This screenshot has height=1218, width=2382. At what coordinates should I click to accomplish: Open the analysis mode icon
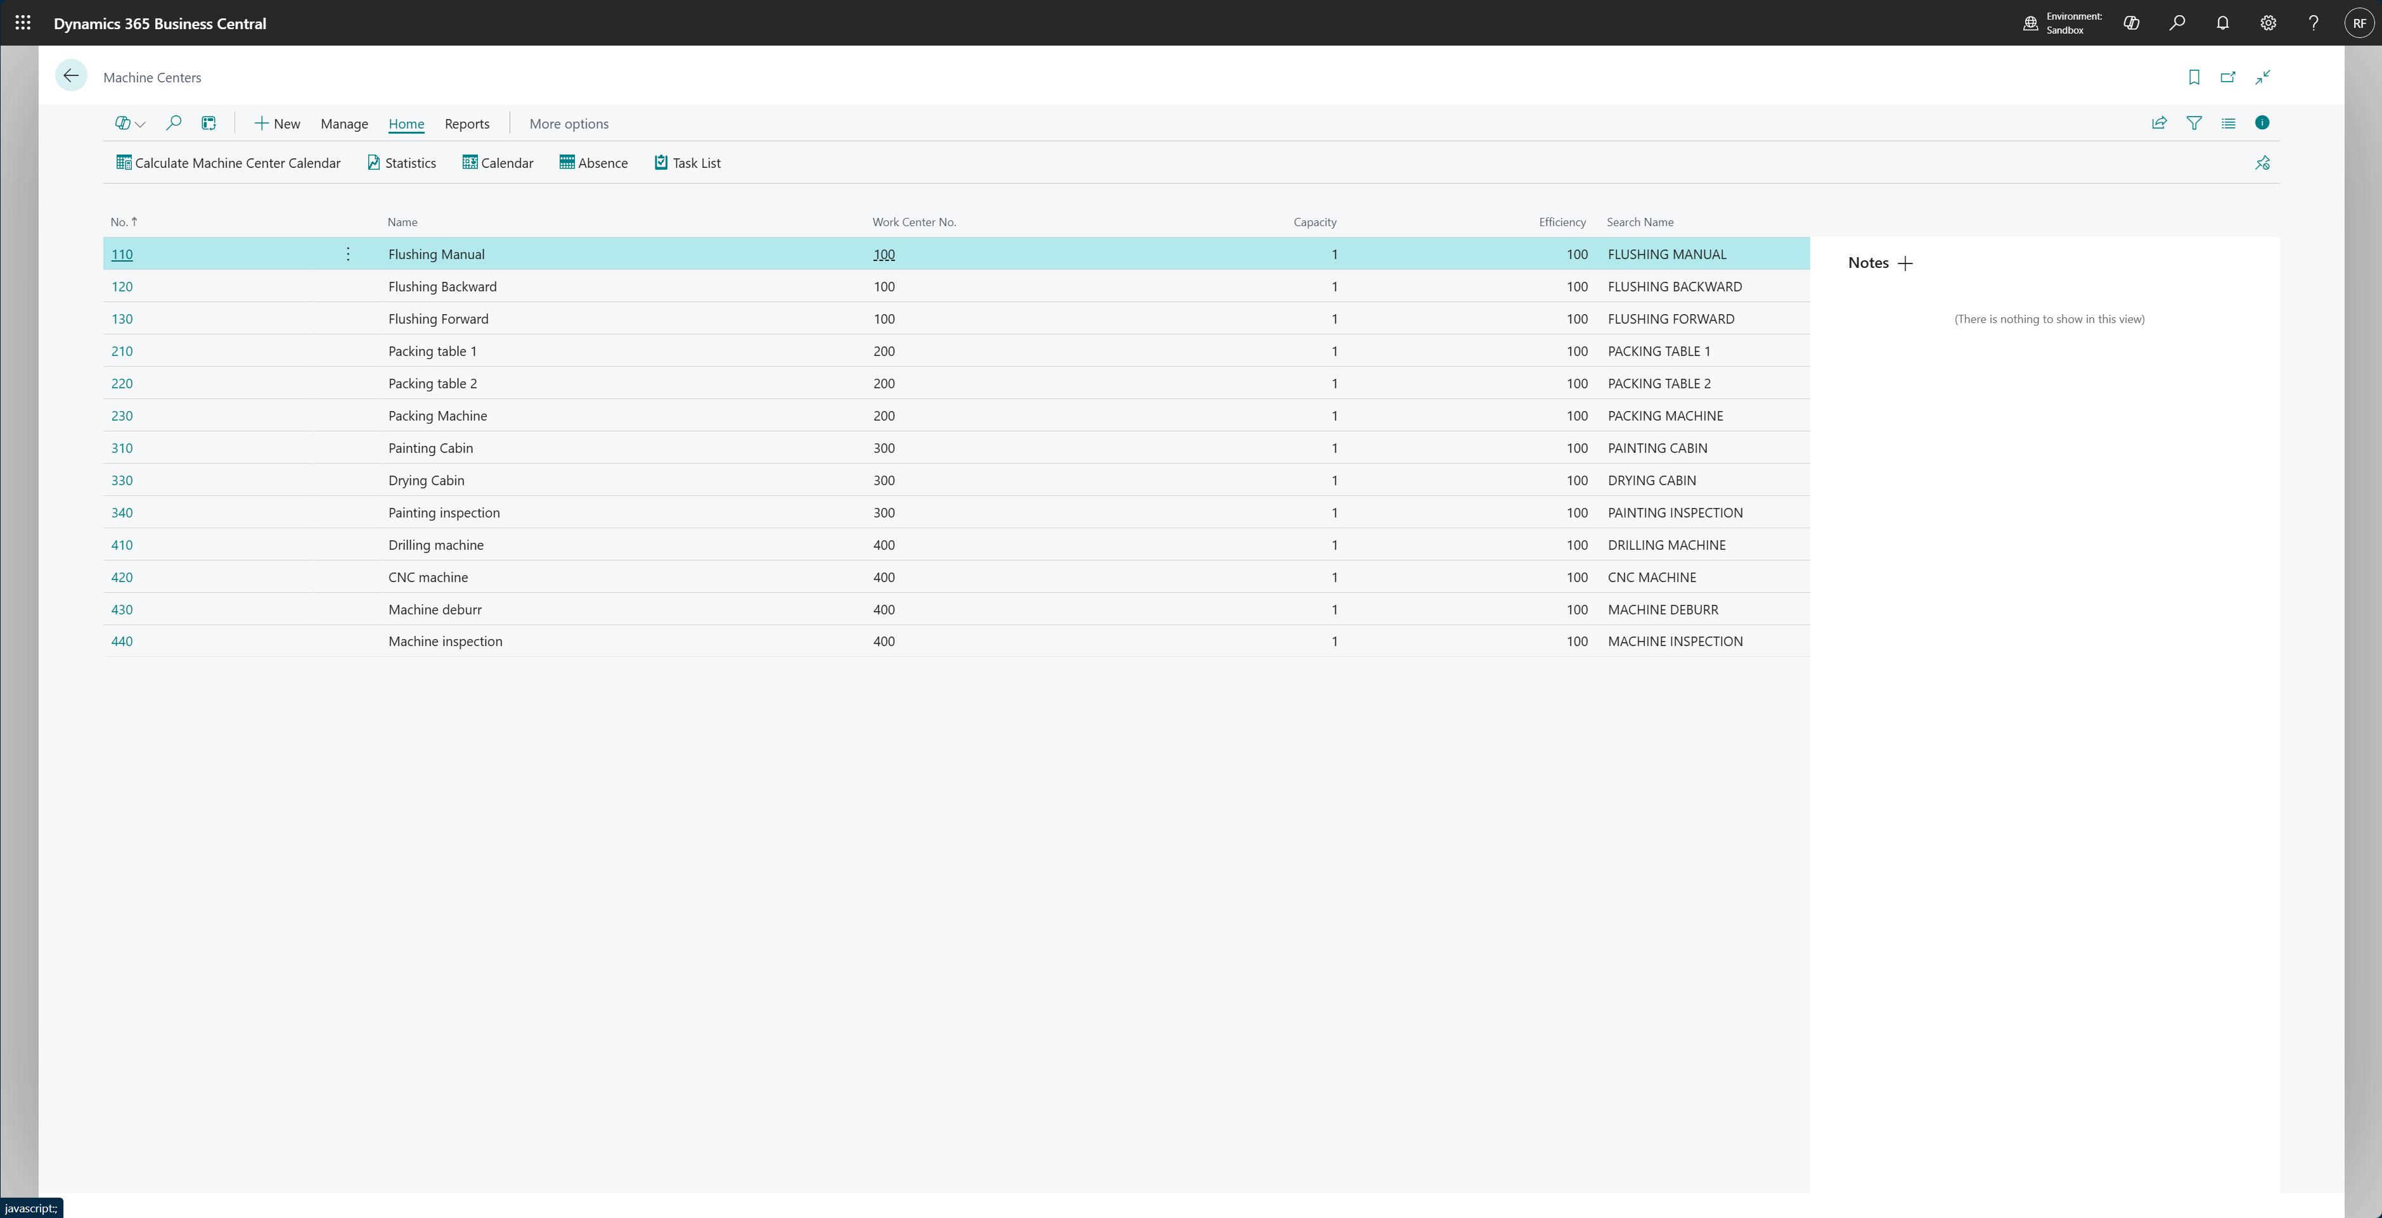[209, 123]
